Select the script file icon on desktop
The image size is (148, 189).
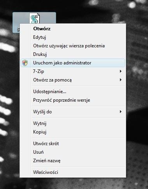(34, 18)
